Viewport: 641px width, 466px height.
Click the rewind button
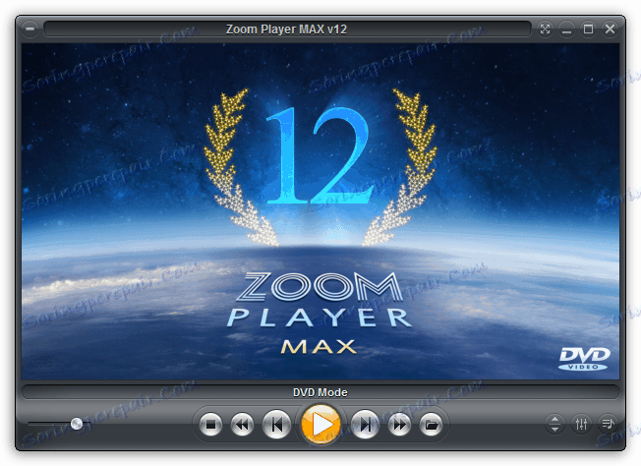click(x=242, y=425)
